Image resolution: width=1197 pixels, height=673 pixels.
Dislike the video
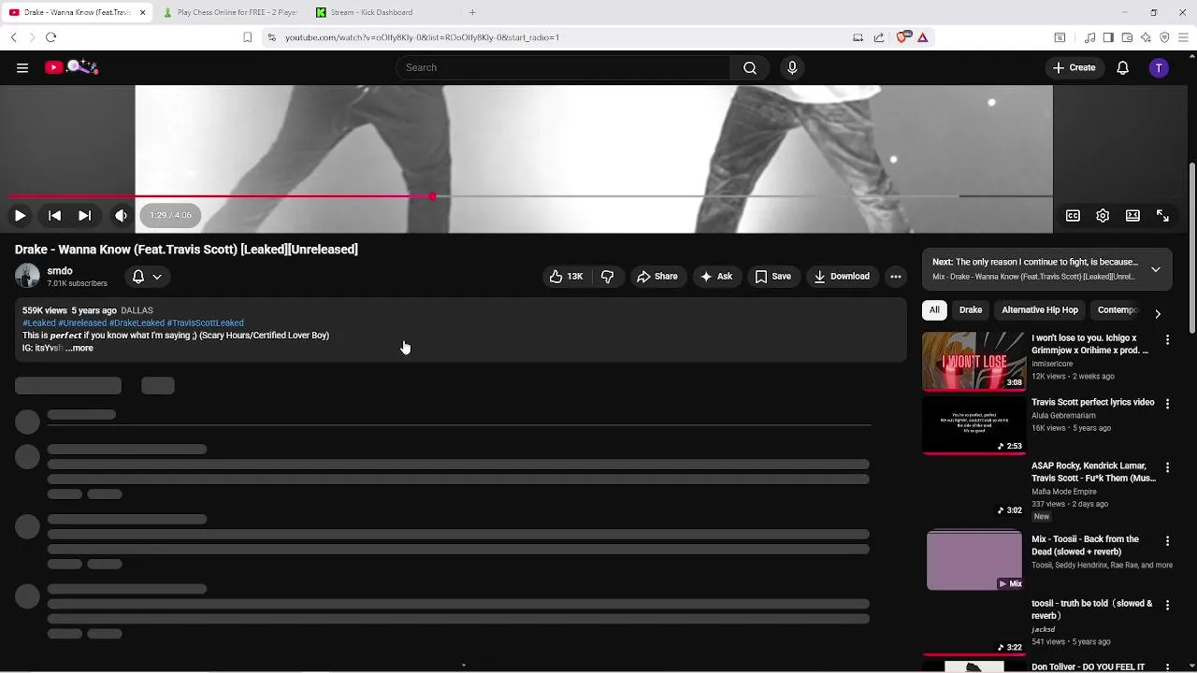608,277
